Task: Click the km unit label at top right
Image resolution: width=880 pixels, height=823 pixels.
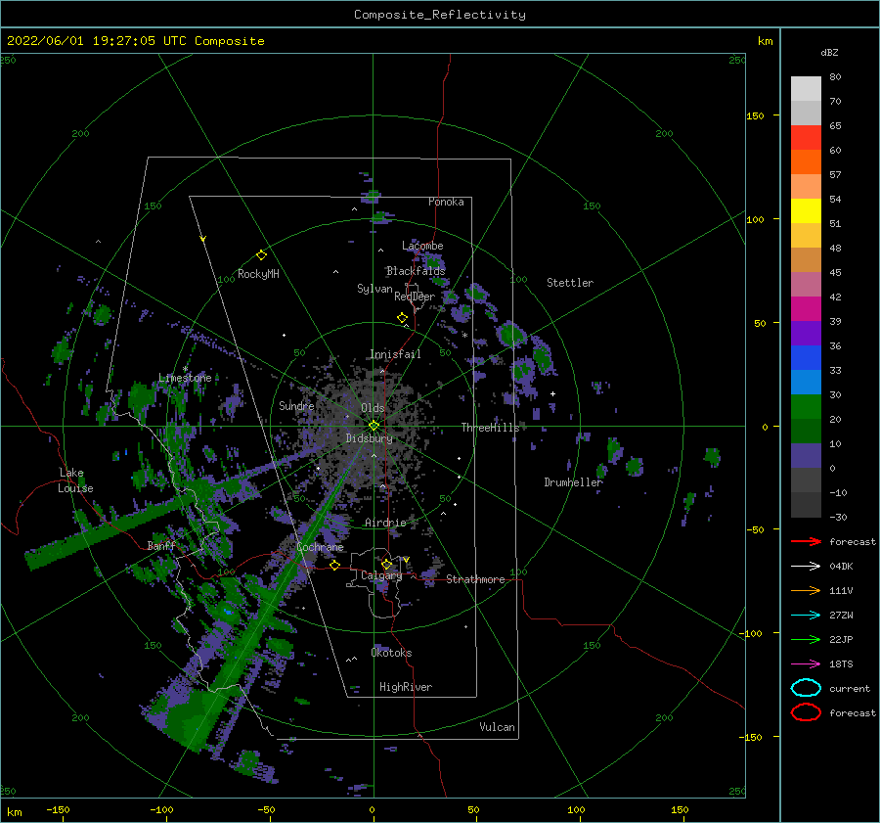Action: [765, 41]
